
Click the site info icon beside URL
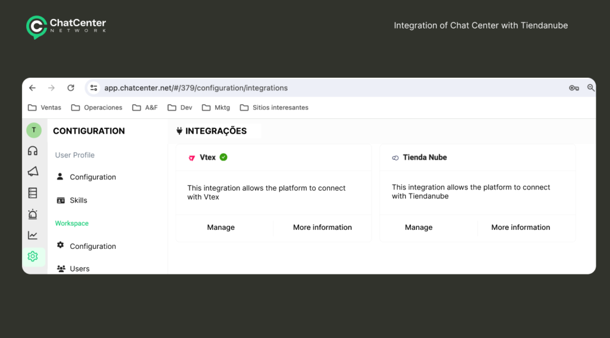click(x=94, y=88)
